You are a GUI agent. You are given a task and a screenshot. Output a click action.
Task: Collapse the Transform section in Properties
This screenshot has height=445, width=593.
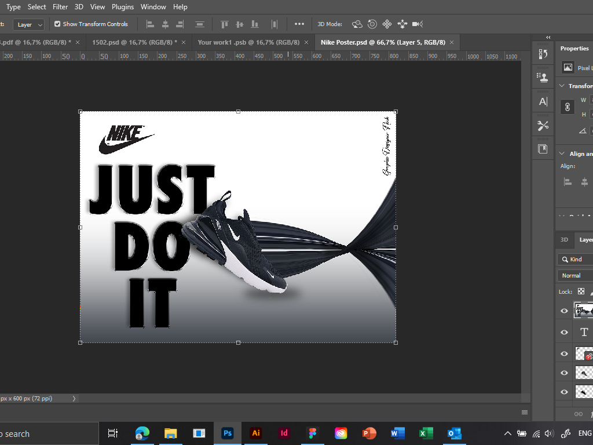pos(562,86)
